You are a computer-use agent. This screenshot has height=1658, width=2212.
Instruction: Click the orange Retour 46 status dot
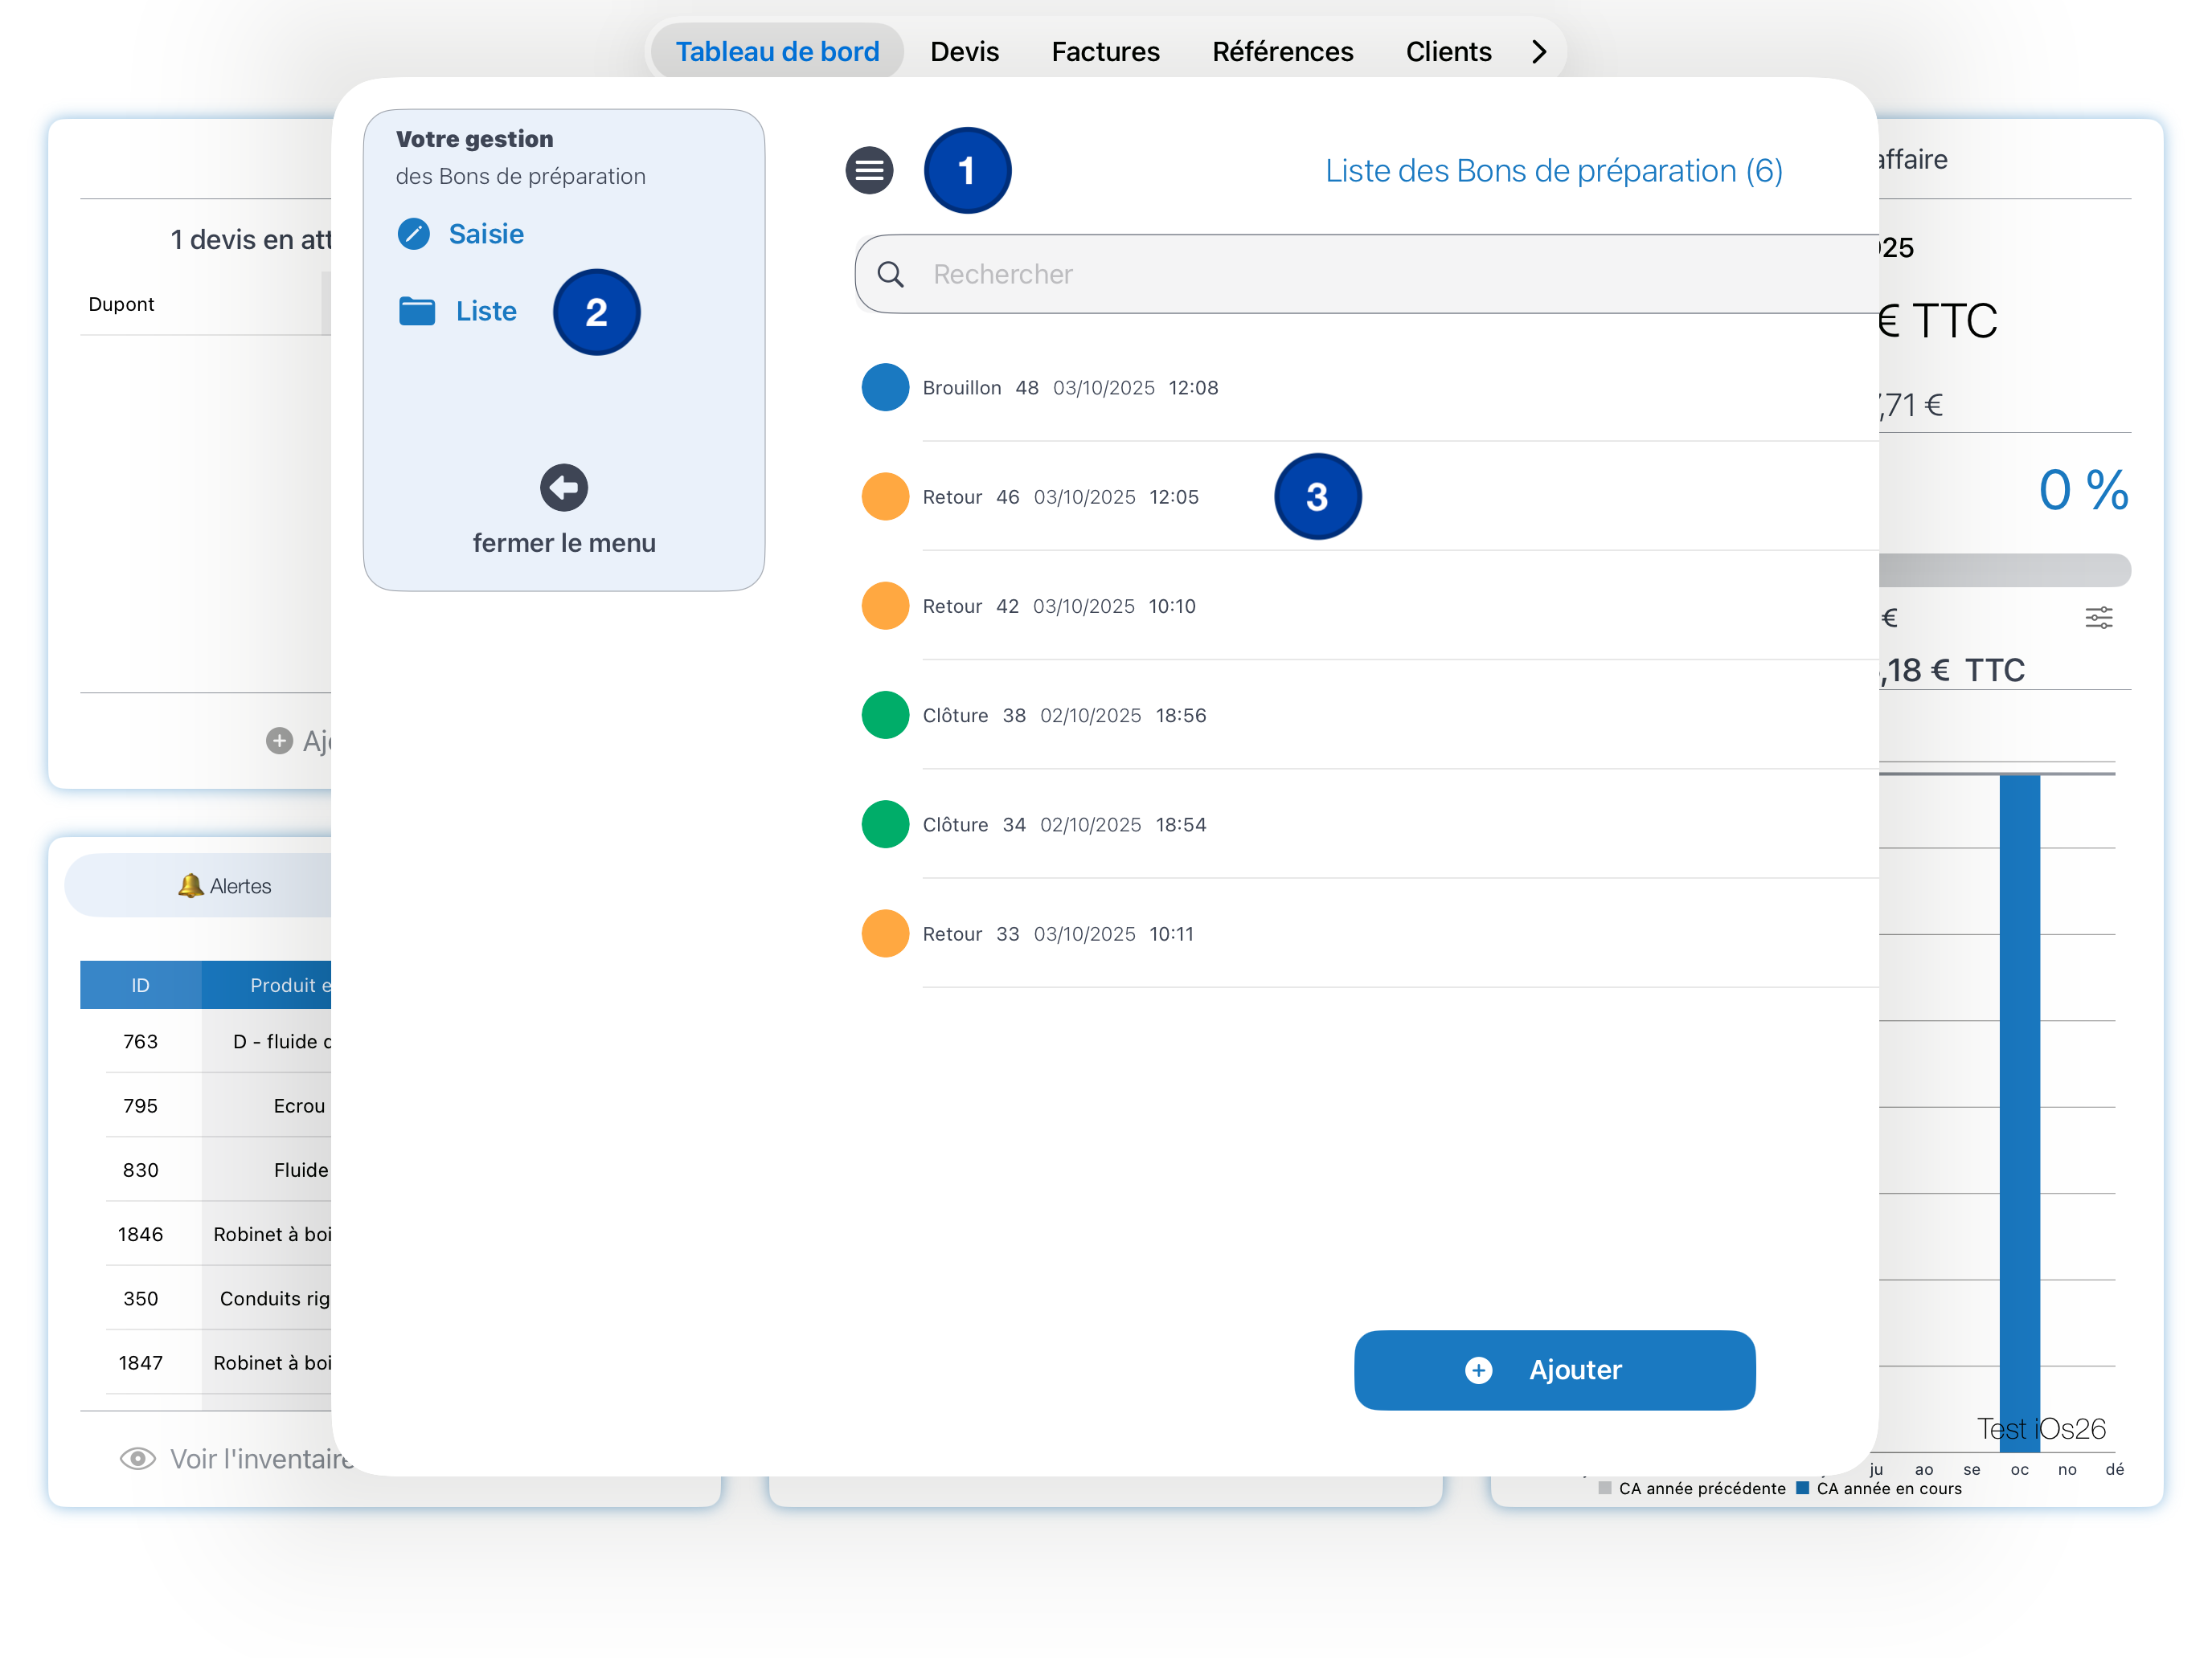[885, 496]
